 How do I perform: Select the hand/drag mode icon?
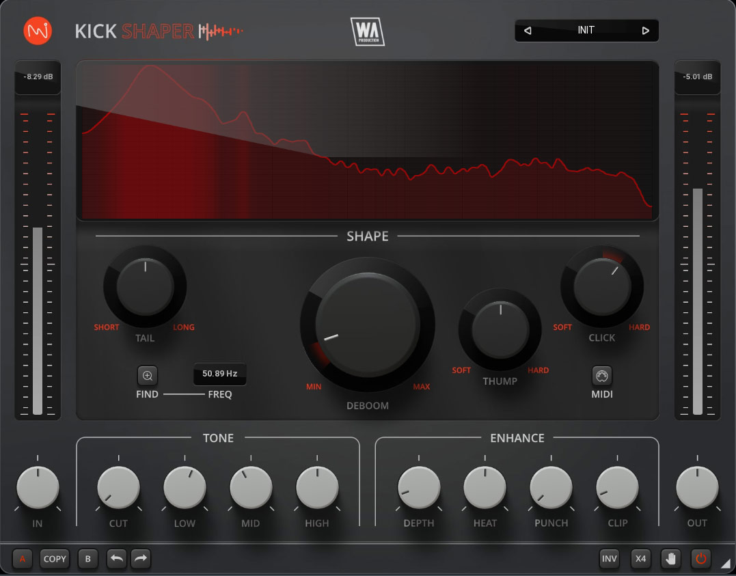(670, 559)
